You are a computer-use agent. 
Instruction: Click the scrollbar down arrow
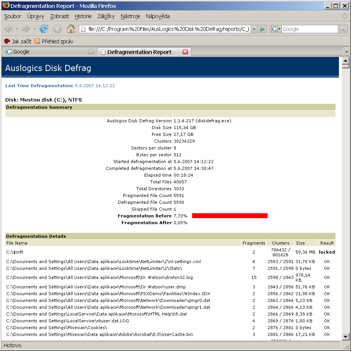345,336
